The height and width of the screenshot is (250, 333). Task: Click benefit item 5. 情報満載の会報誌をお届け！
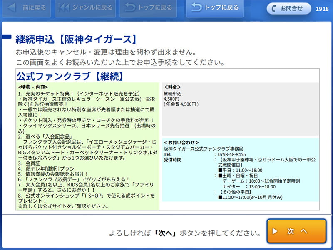53,174
